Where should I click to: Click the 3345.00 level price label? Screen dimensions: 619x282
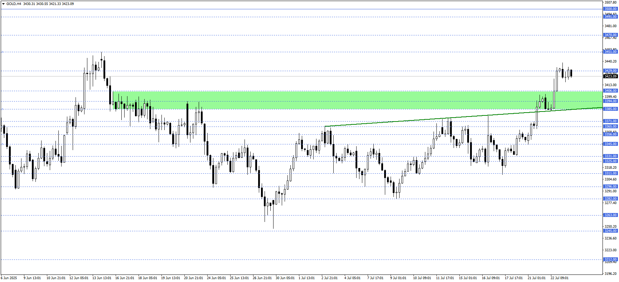[x=610, y=144]
